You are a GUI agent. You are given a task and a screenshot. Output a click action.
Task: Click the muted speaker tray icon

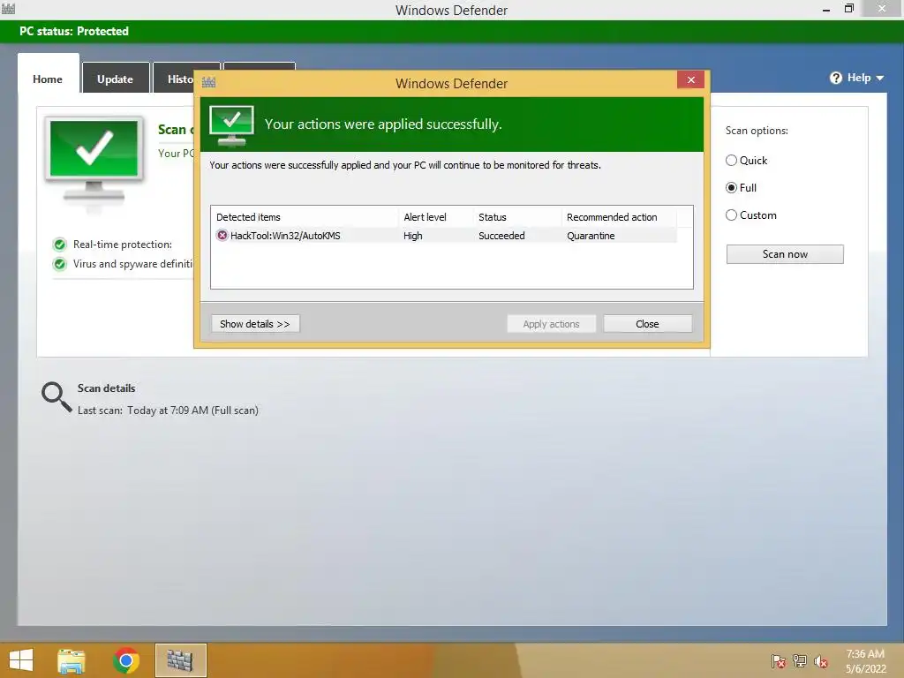820,661
